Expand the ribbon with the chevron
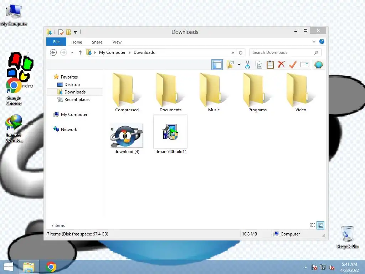 (314, 41)
